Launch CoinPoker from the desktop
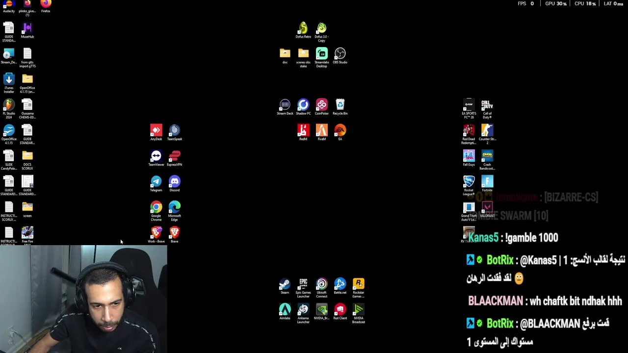628x353 pixels. tap(321, 107)
